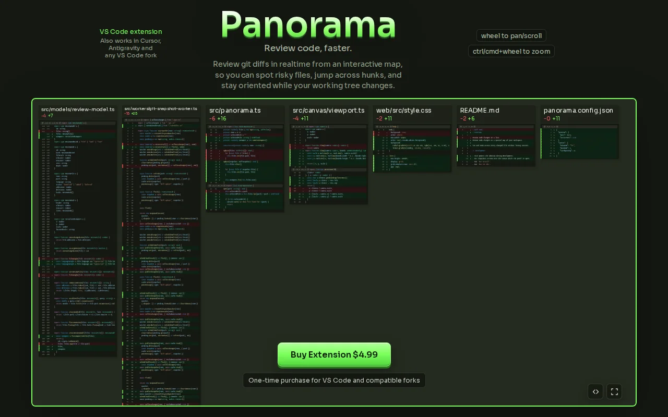Click the '-2 +11' stats under style.css

click(x=384, y=119)
